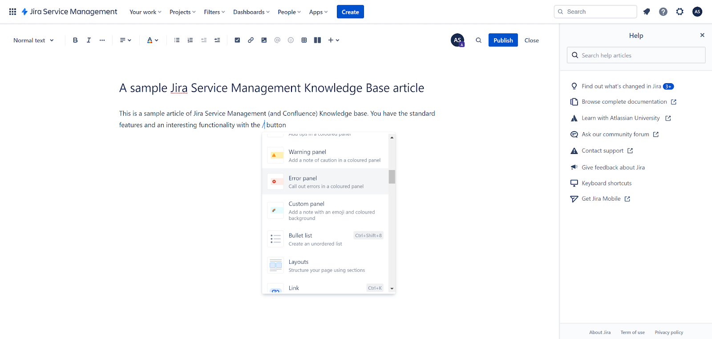Toggle bold formatting in editor toolbar
Image resolution: width=712 pixels, height=339 pixels.
(75, 40)
